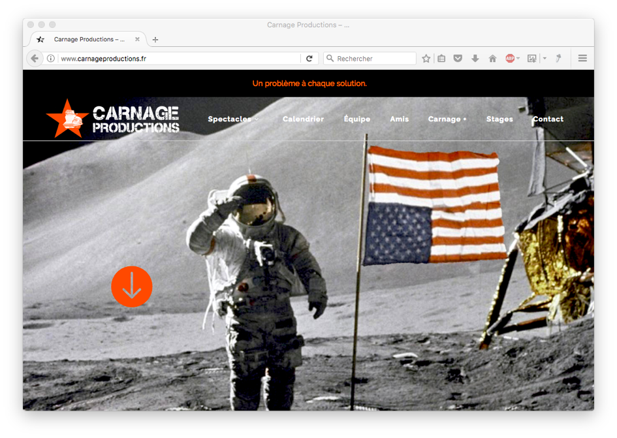Open a new browser tab
This screenshot has height=438, width=617.
pyautogui.click(x=155, y=39)
